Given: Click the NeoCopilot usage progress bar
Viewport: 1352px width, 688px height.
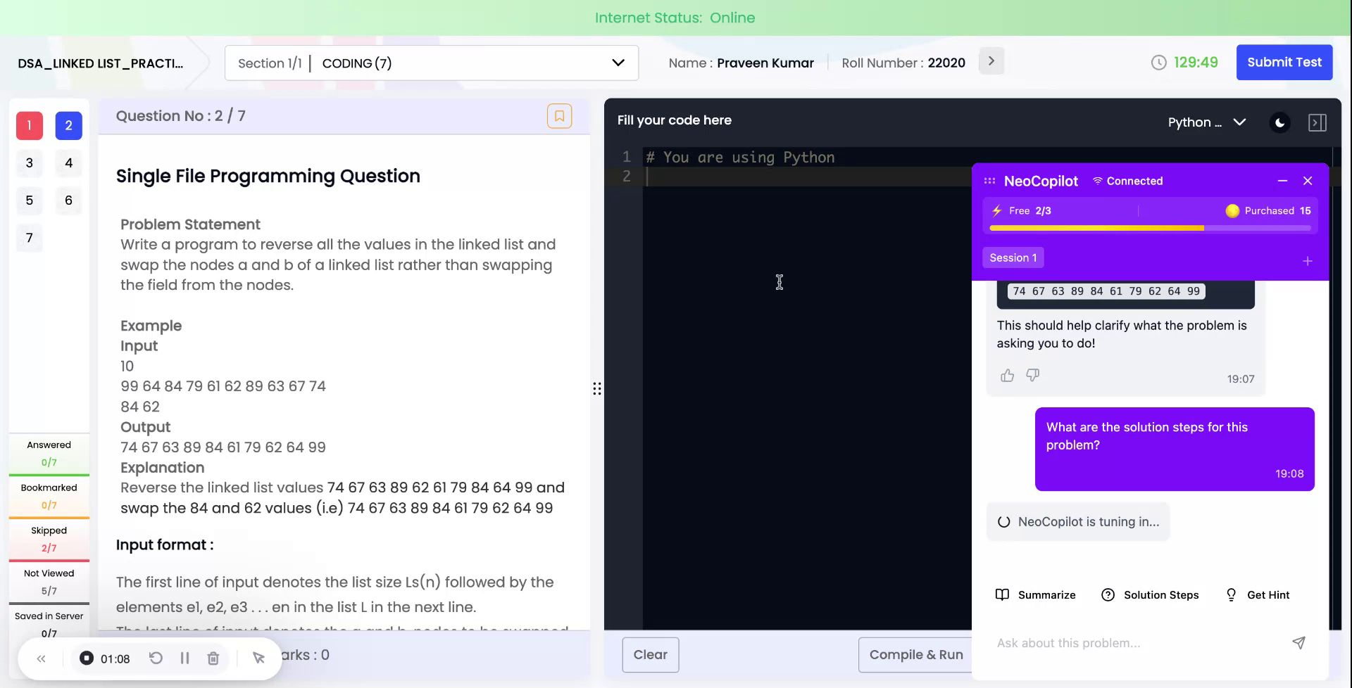Looking at the screenshot, I should [1150, 228].
